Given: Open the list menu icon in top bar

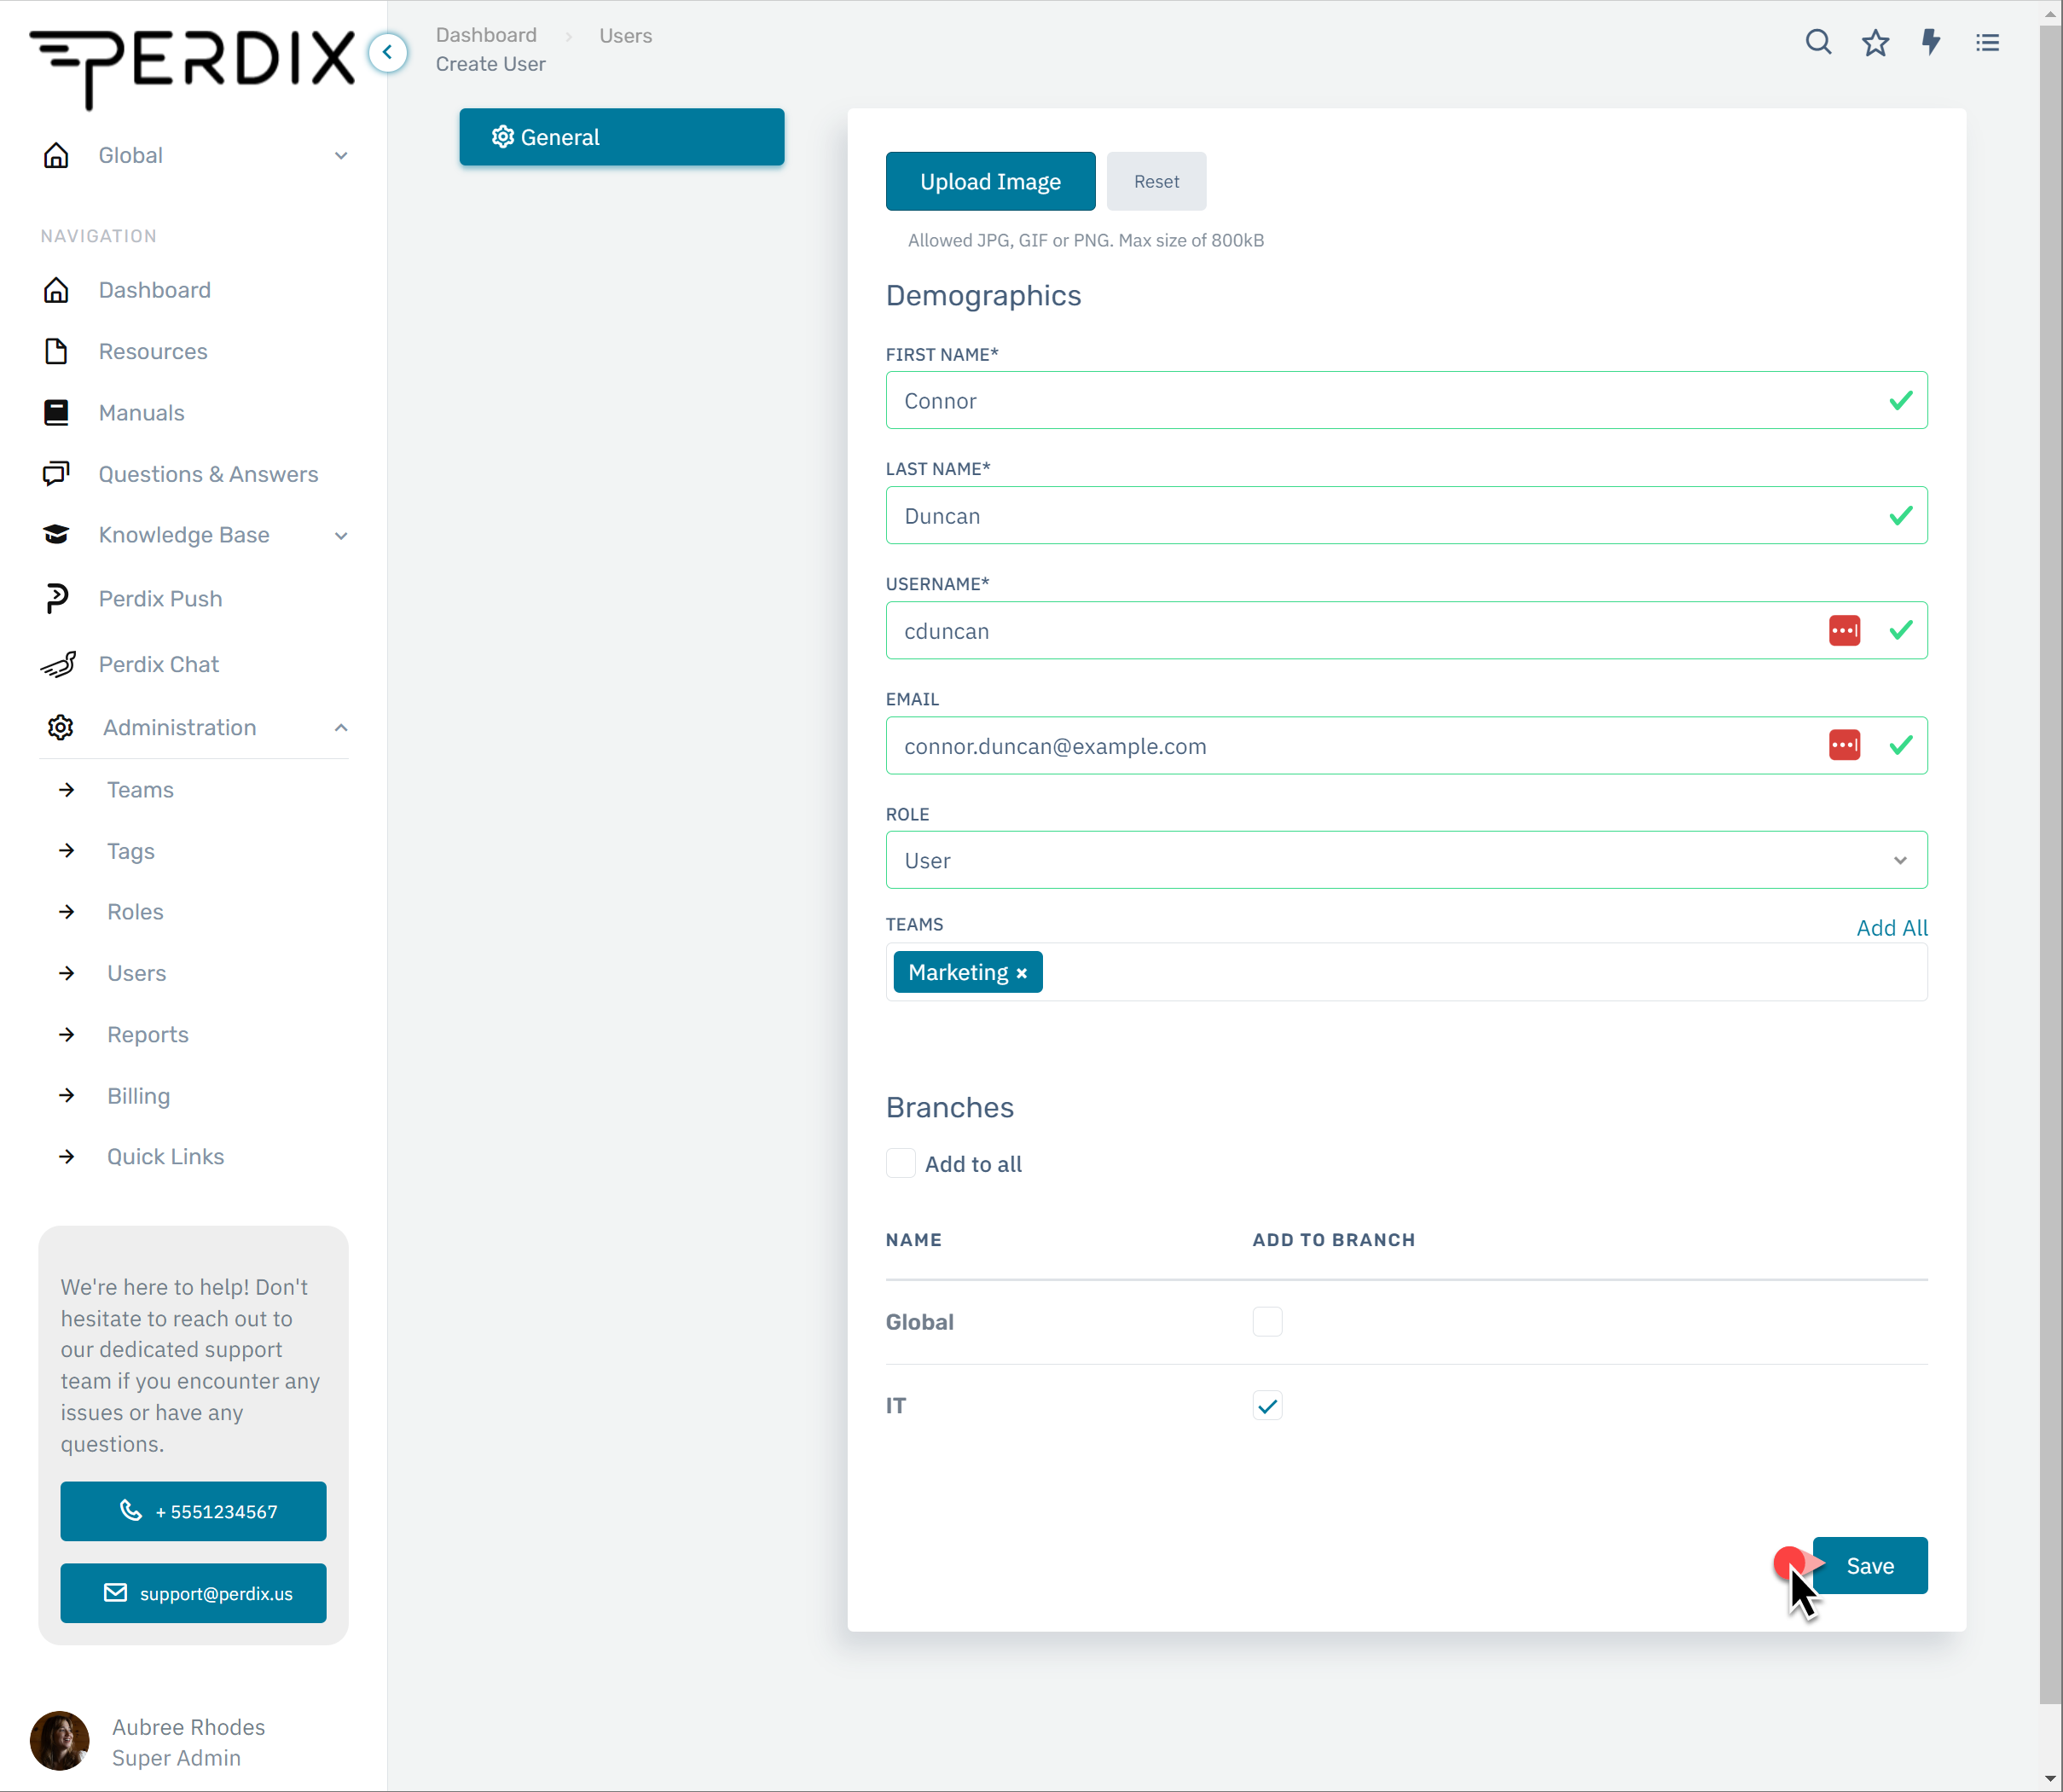Looking at the screenshot, I should click(1988, 42).
